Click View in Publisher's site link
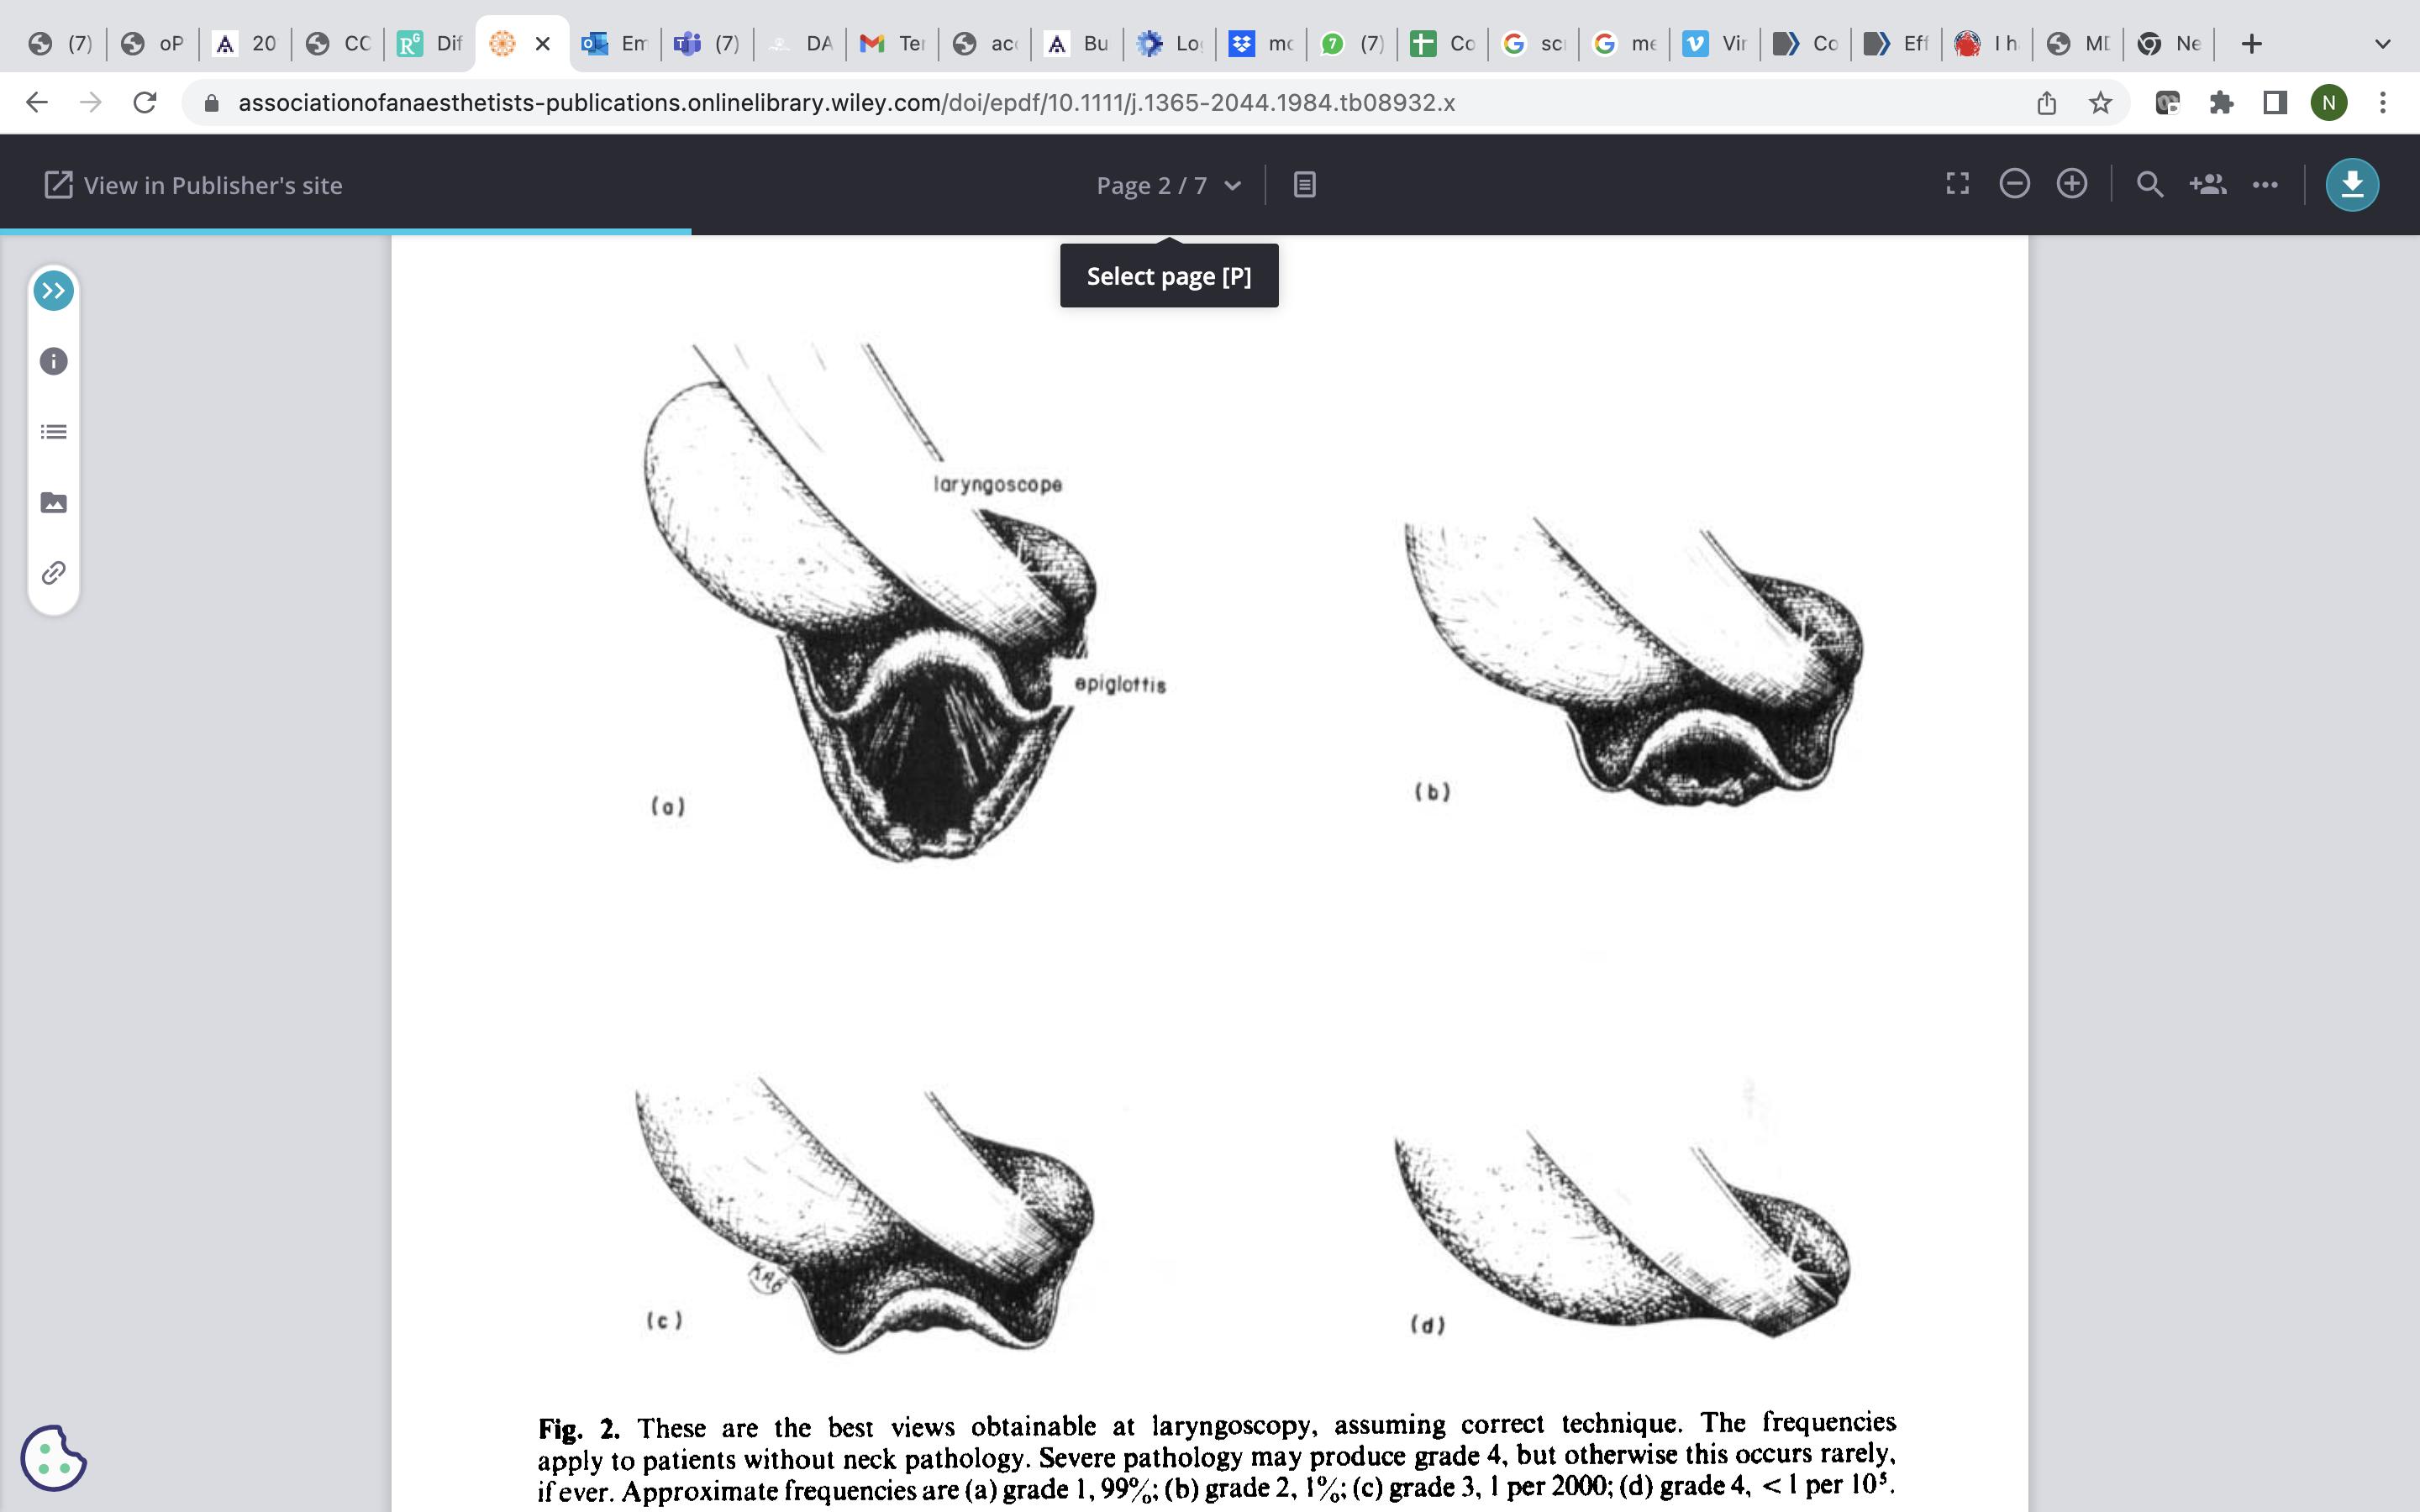This screenshot has width=2420, height=1512. [193, 185]
